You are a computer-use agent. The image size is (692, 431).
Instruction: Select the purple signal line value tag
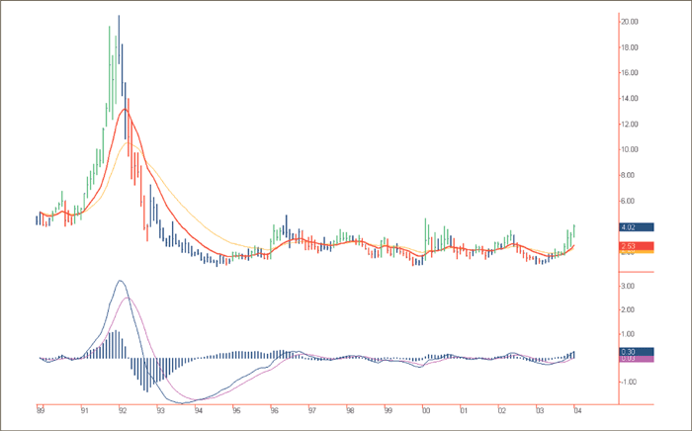633,358
